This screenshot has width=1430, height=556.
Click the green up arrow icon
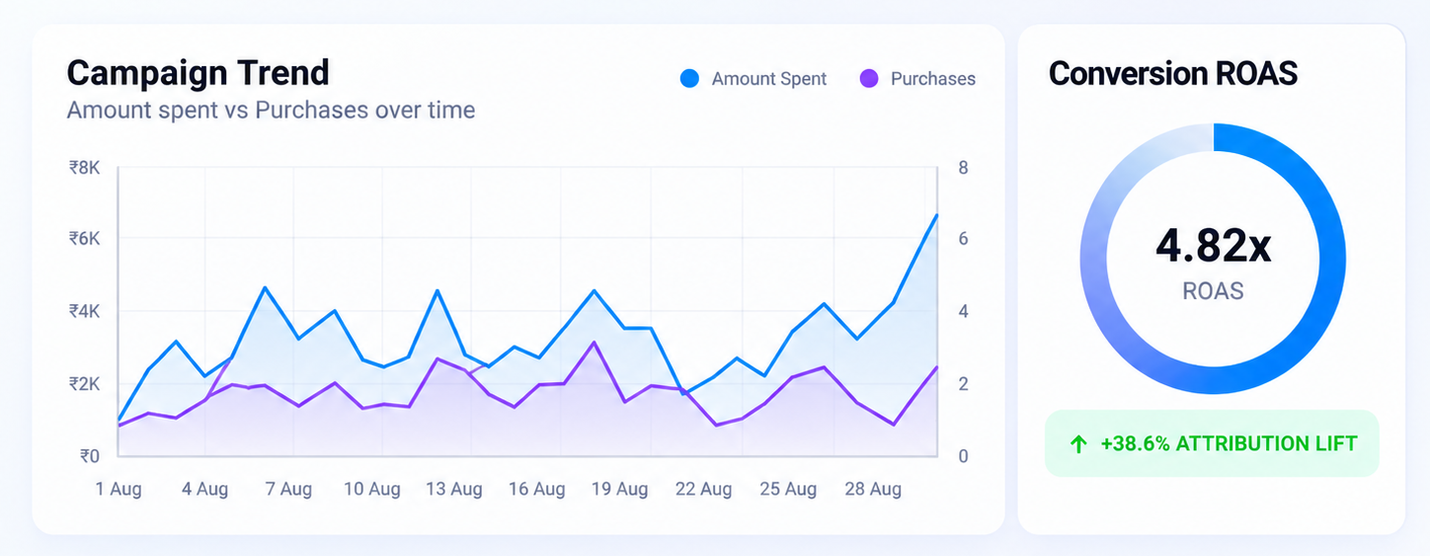[x=1078, y=444]
